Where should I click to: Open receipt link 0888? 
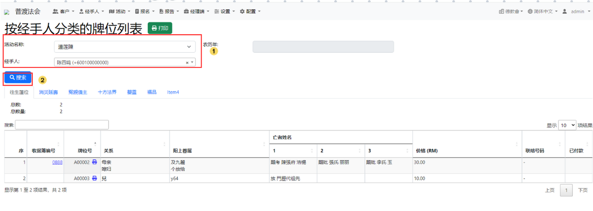[57, 162]
